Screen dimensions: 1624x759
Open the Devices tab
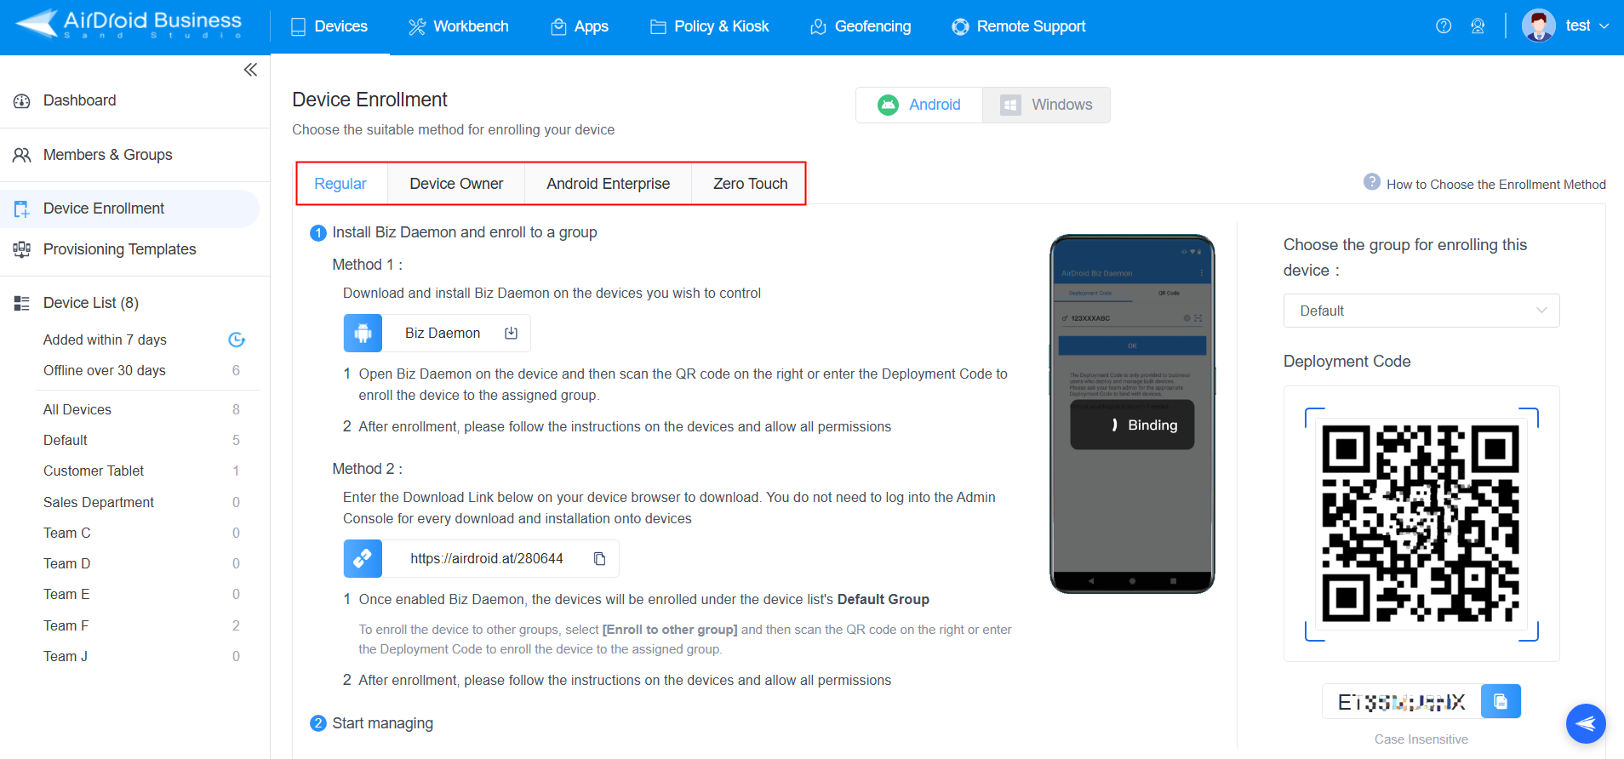[329, 26]
